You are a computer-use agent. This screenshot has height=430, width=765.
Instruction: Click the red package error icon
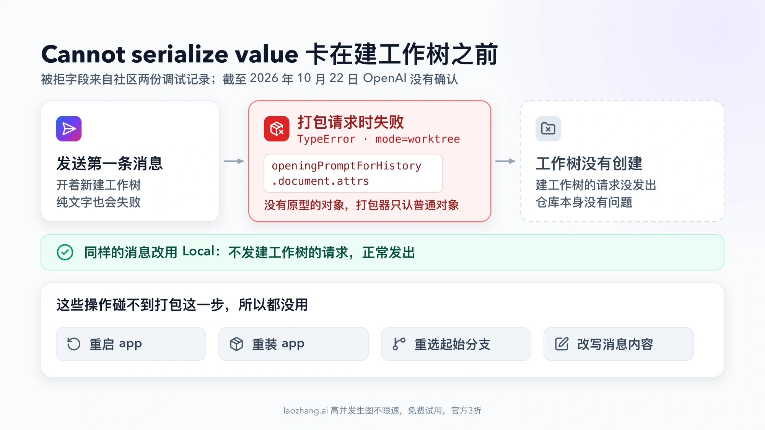[277, 129]
